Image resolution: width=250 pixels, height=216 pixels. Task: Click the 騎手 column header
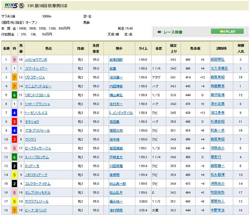pos(121,48)
